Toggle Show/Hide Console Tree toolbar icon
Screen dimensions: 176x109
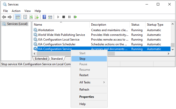coord(17,17)
